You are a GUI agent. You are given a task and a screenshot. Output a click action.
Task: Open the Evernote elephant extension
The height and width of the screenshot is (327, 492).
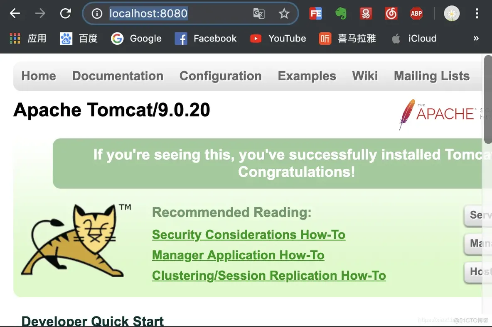tap(341, 13)
